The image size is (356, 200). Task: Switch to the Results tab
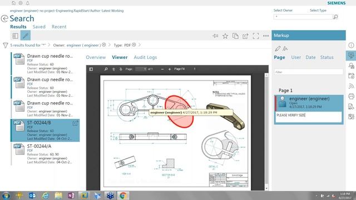click(x=18, y=27)
